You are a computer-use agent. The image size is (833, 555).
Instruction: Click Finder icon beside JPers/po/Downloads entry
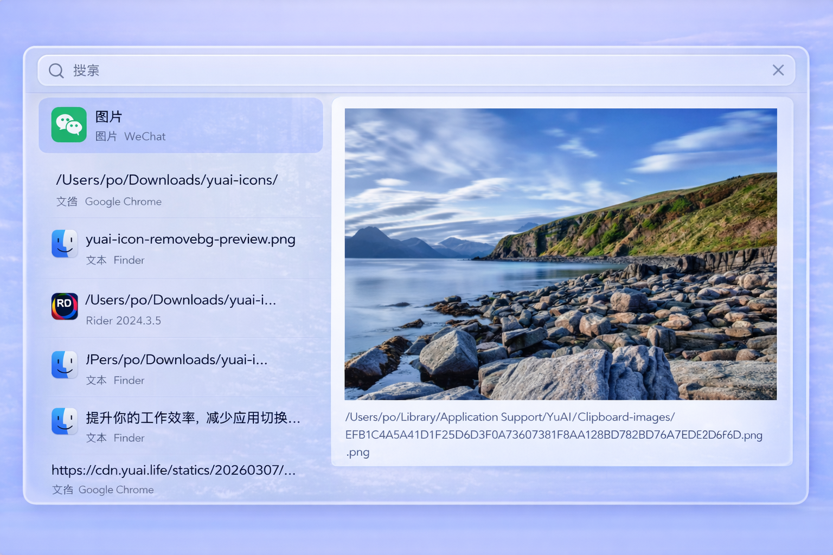pos(65,364)
